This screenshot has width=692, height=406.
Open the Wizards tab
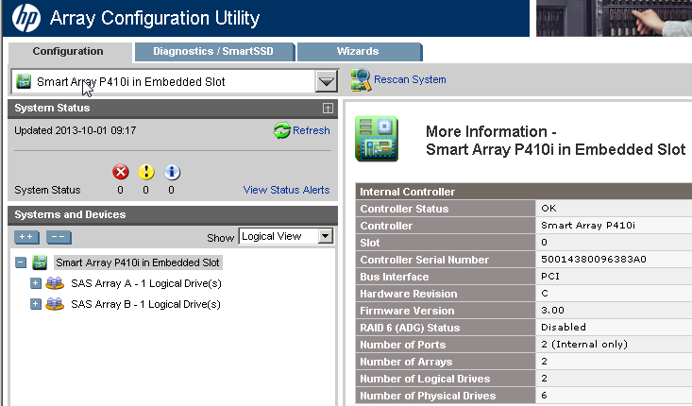click(358, 51)
